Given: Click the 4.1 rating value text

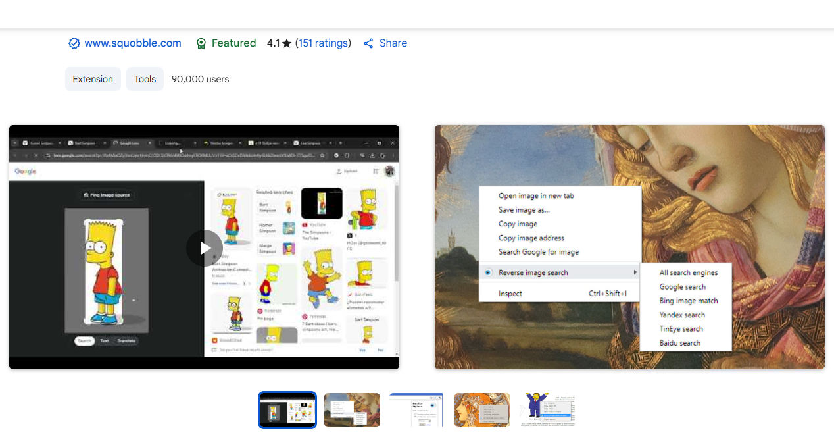Looking at the screenshot, I should tap(273, 43).
